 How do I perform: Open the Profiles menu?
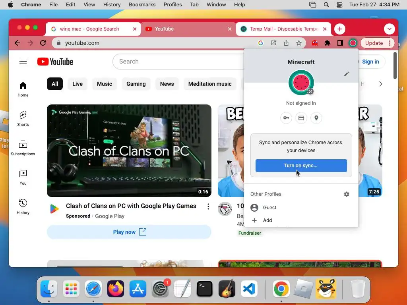click(x=172, y=4)
